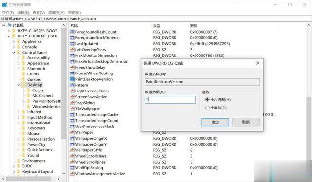Select the hexadecimal (十六进制) base radio button

207,99
